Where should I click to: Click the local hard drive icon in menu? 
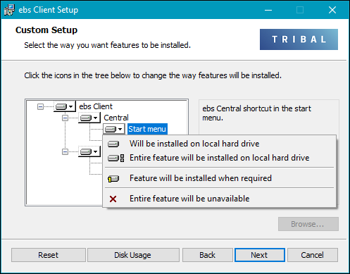113,144
